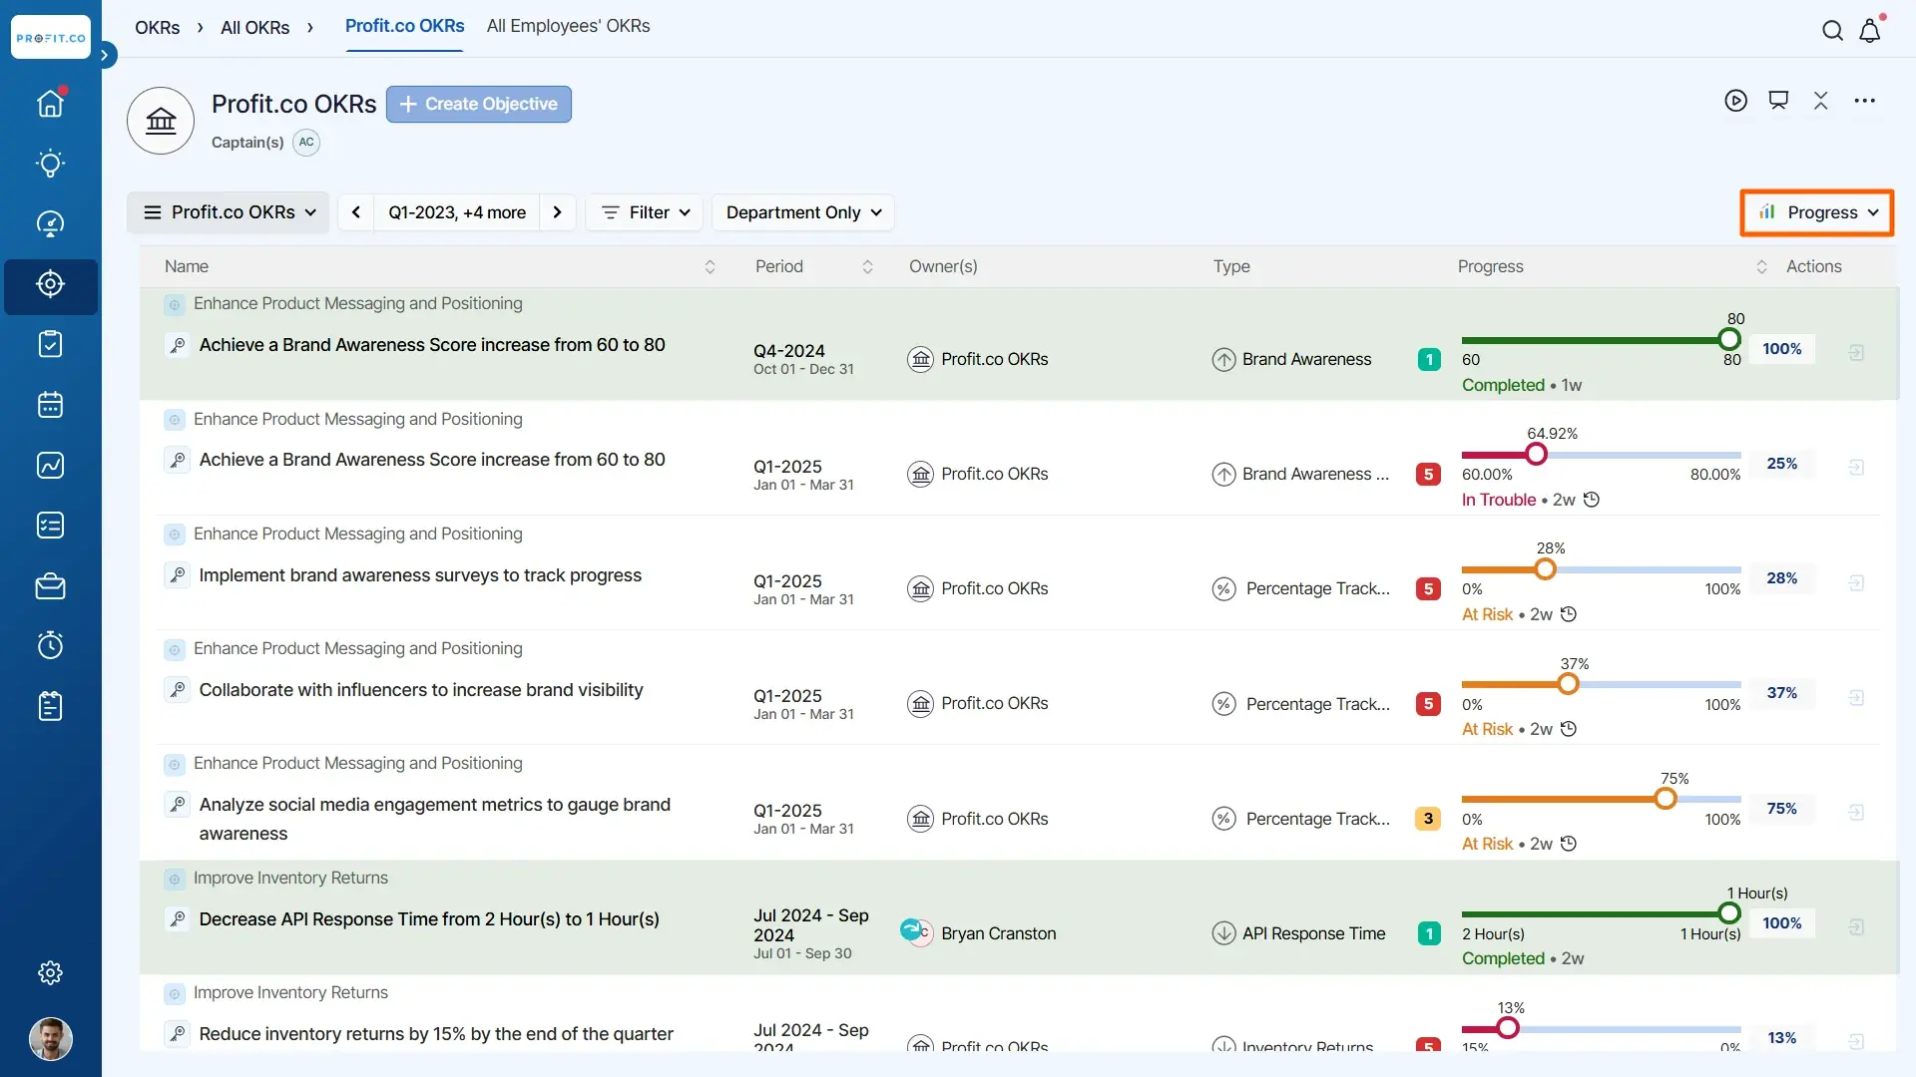
Task: Open the calendar sidebar icon
Action: pyautogui.click(x=50, y=405)
